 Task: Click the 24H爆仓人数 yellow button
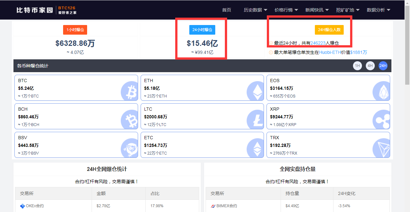[329, 30]
